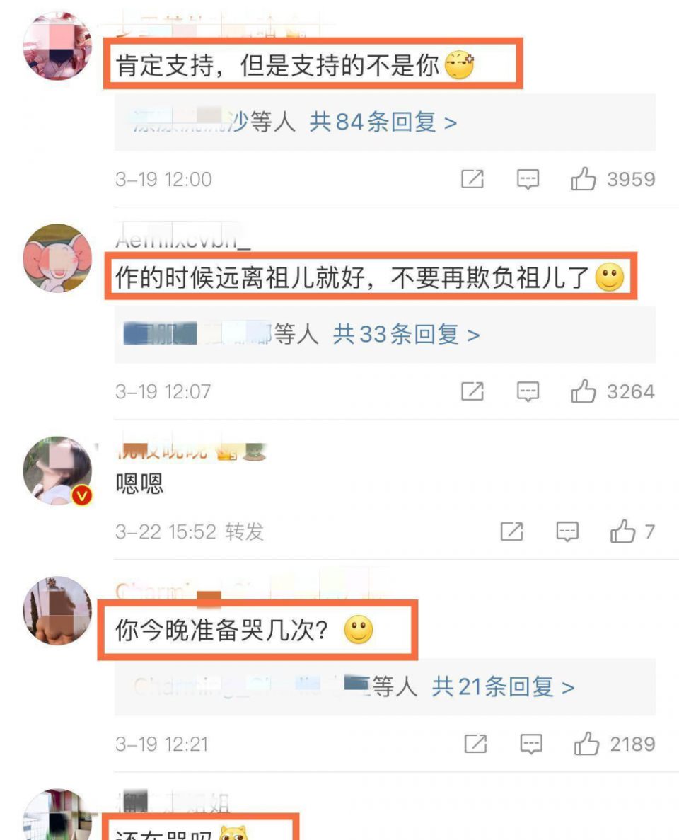The height and width of the screenshot is (840, 679).
Task: Open the 转发 link beside 3-22 15:52
Action: point(245,531)
